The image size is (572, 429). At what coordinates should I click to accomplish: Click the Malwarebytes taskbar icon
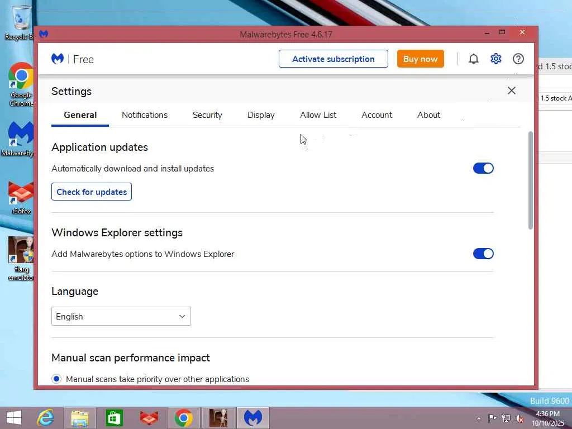click(x=253, y=418)
